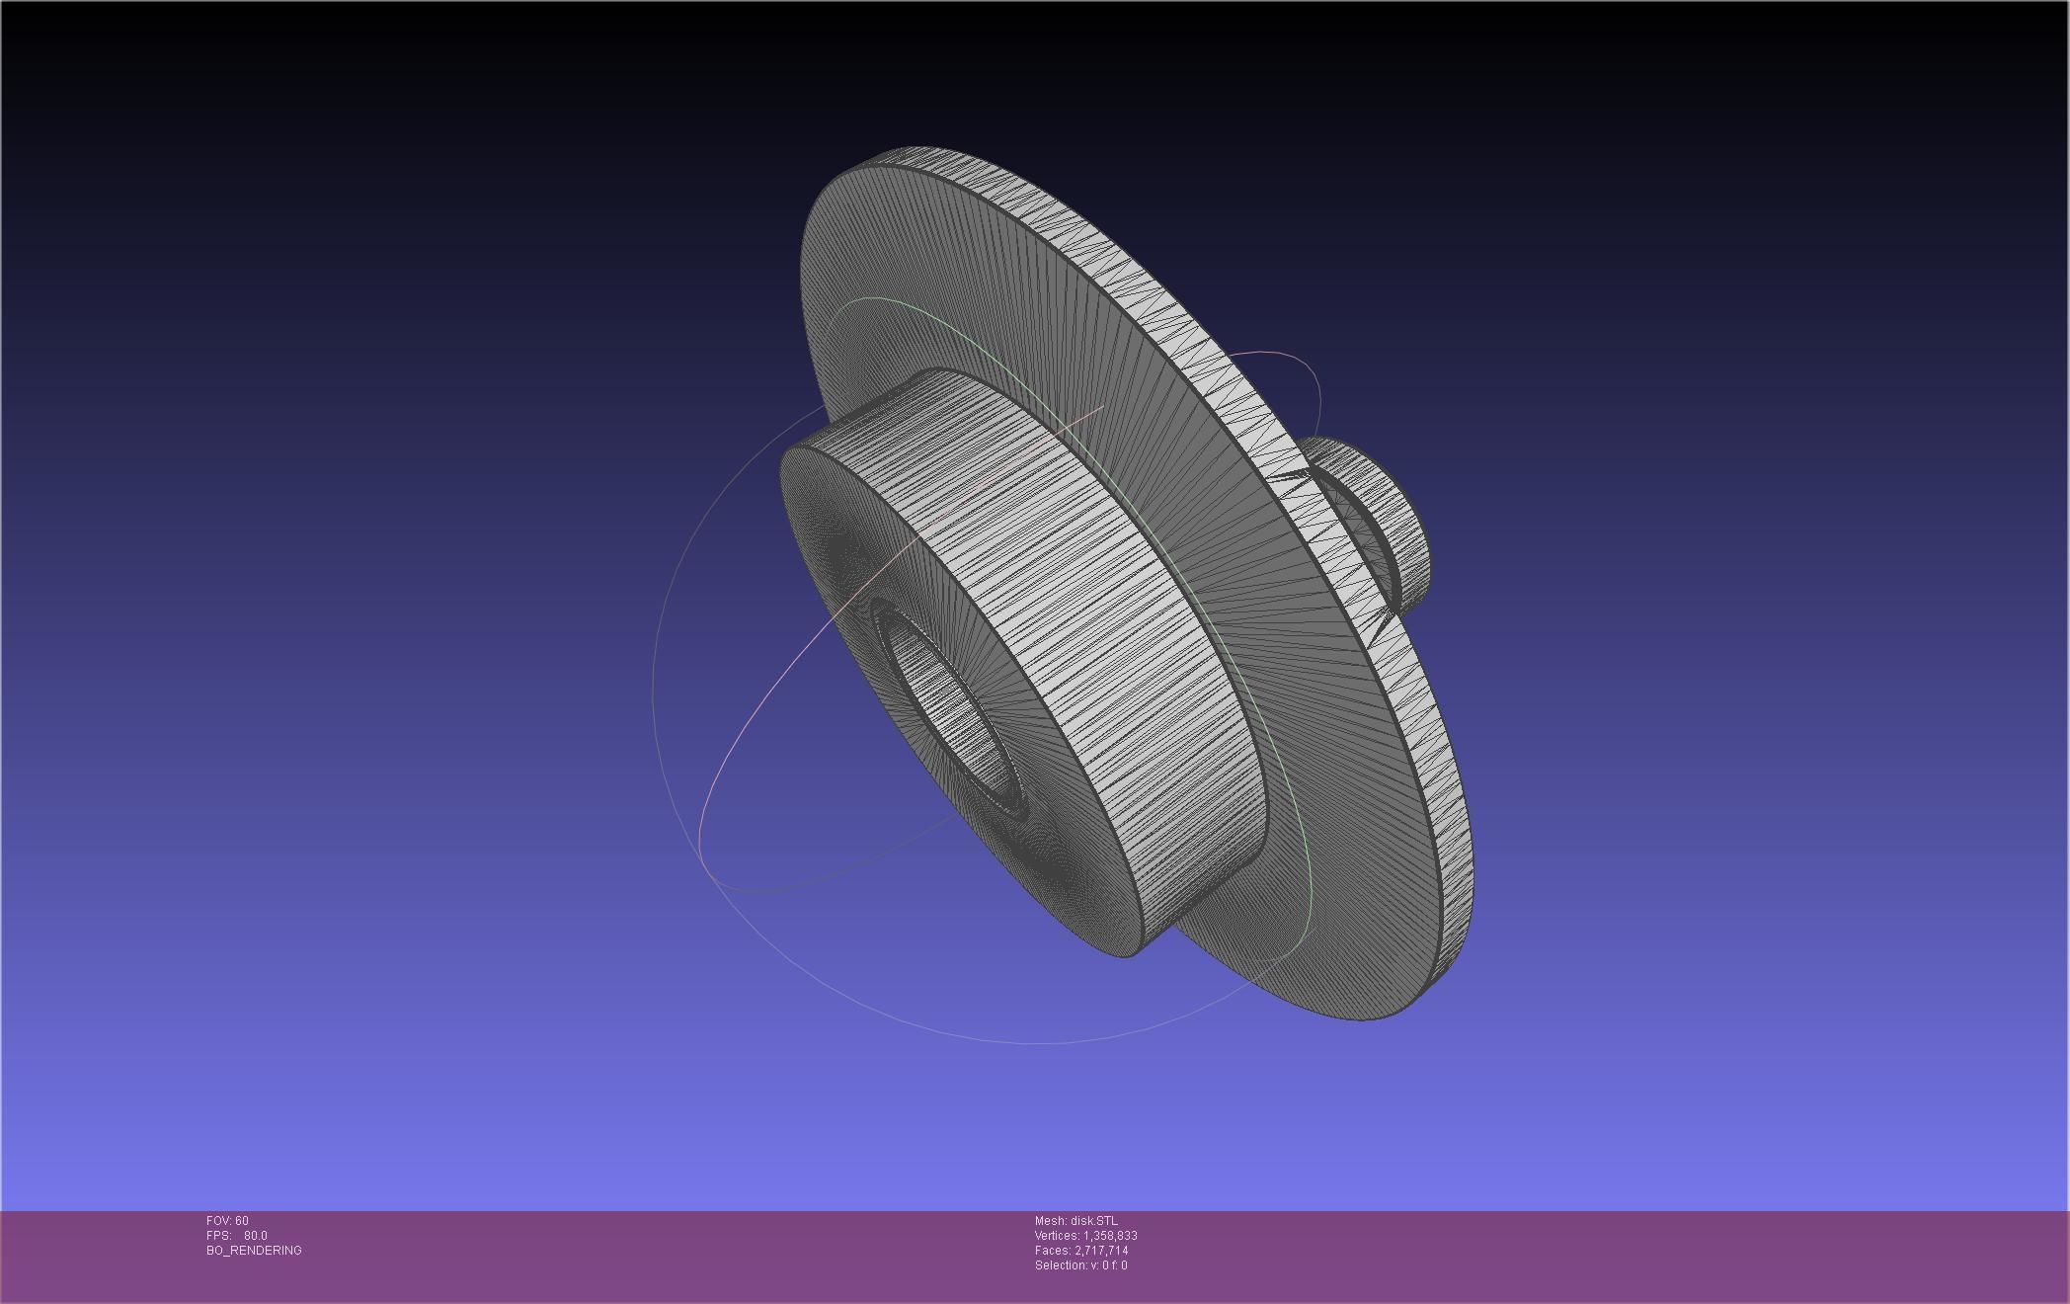Click the Faces count text
This screenshot has height=1304, width=2070.
1080,1251
